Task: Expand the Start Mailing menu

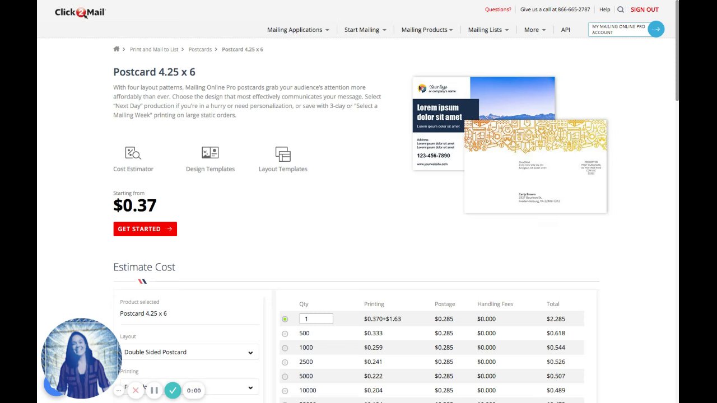Action: pos(365,30)
